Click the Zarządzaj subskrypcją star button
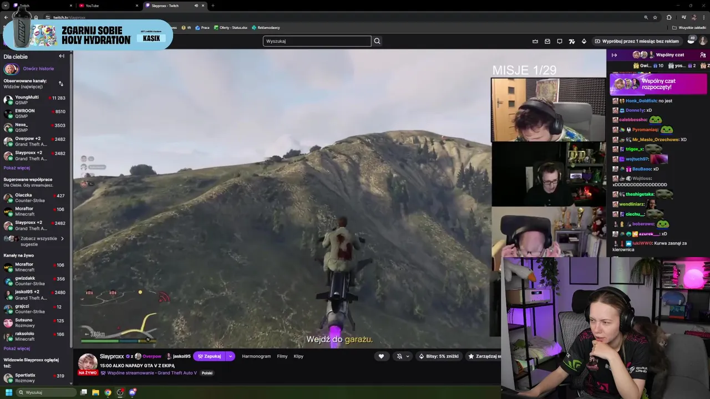Image resolution: width=710 pixels, height=399 pixels. pyautogui.click(x=483, y=356)
